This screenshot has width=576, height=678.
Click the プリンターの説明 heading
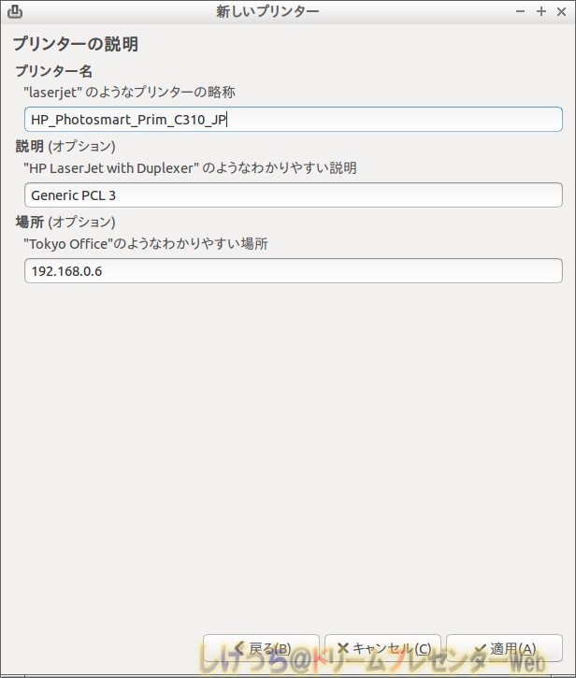click(x=75, y=44)
